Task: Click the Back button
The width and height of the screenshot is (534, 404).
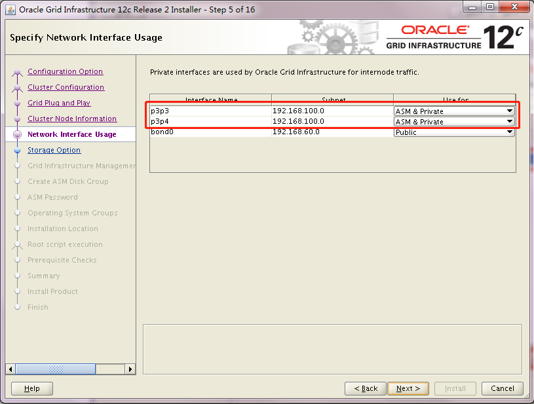Action: [366, 388]
